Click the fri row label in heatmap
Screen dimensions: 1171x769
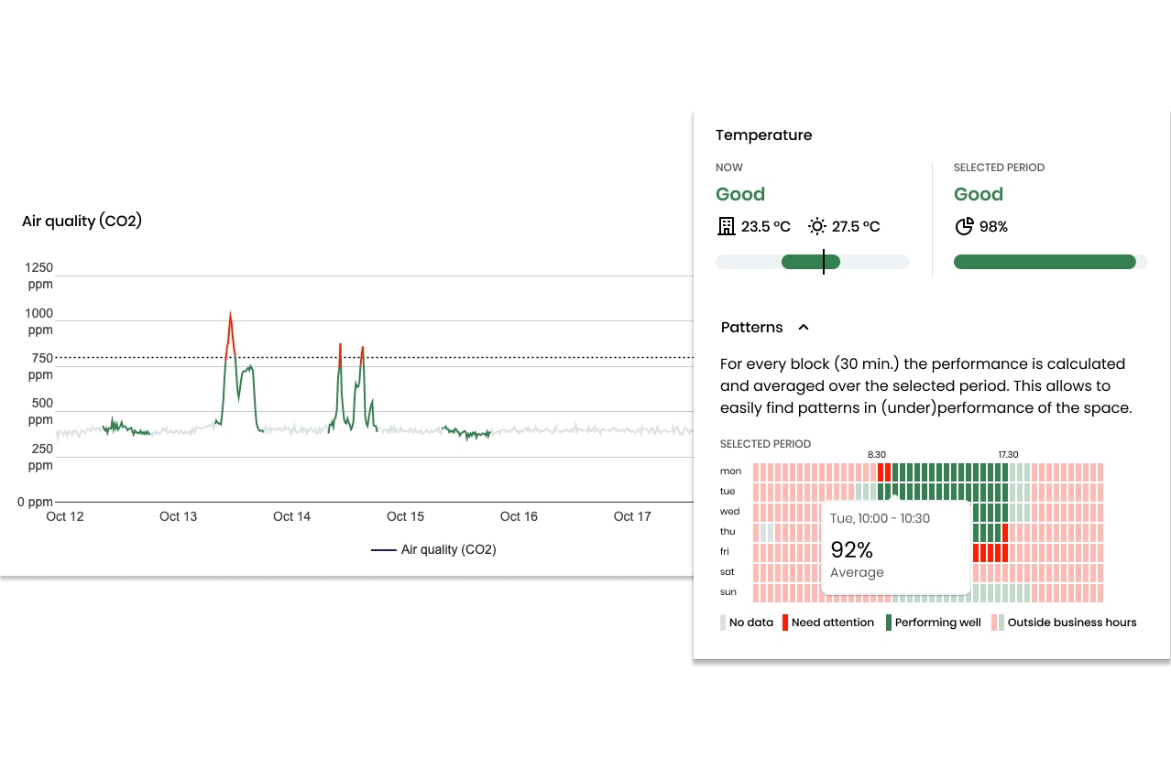pyautogui.click(x=725, y=552)
